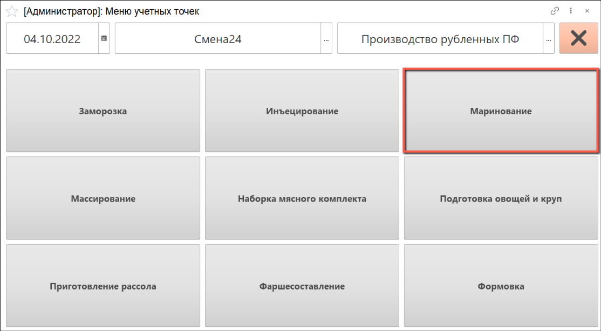Click the favorites star icon
601x331 pixels.
point(12,11)
